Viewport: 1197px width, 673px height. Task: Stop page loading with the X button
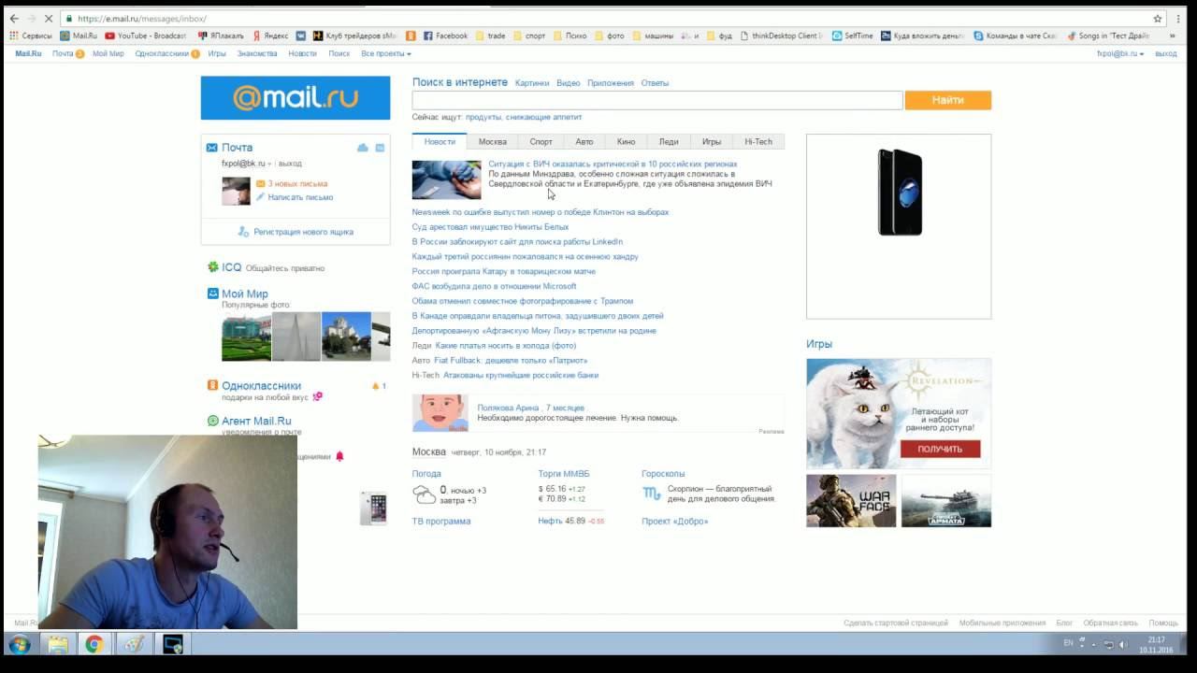pyautogui.click(x=49, y=19)
